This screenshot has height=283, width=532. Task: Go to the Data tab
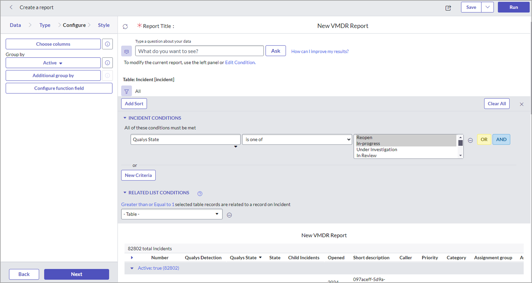point(15,25)
